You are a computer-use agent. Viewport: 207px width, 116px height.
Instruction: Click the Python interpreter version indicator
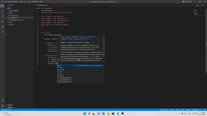coord(195,110)
